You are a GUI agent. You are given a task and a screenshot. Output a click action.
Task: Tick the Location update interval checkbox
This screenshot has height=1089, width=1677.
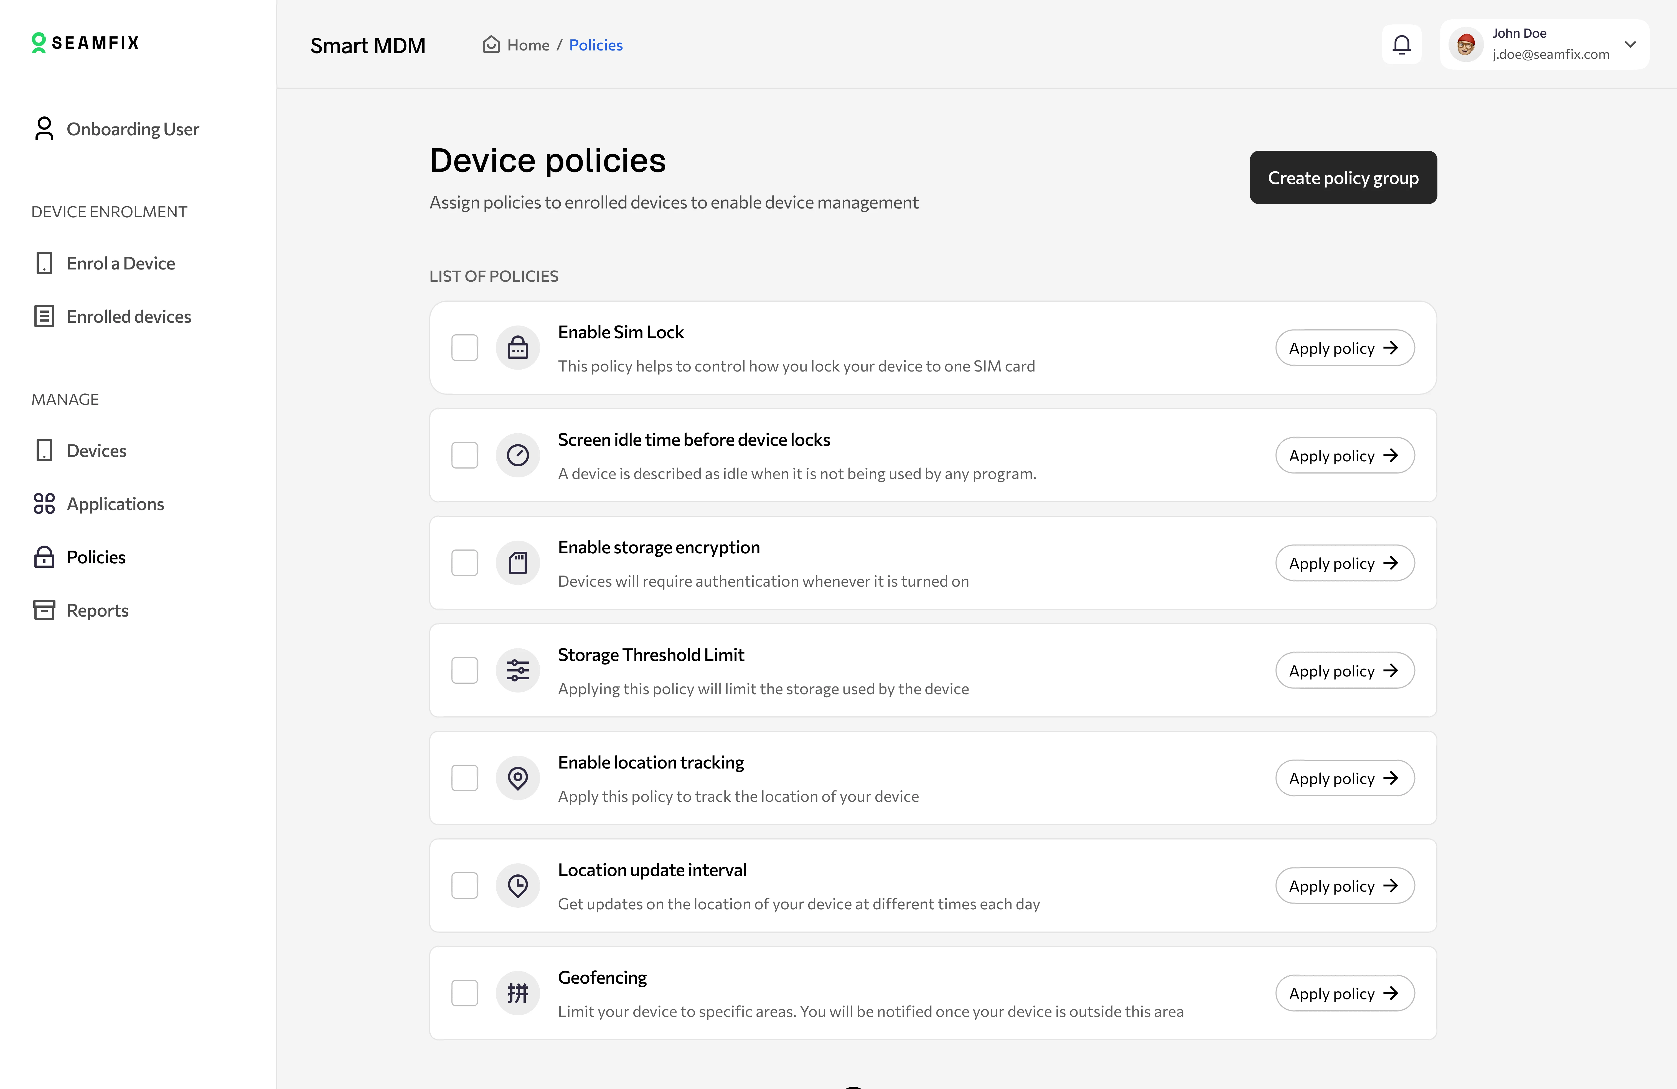464,886
